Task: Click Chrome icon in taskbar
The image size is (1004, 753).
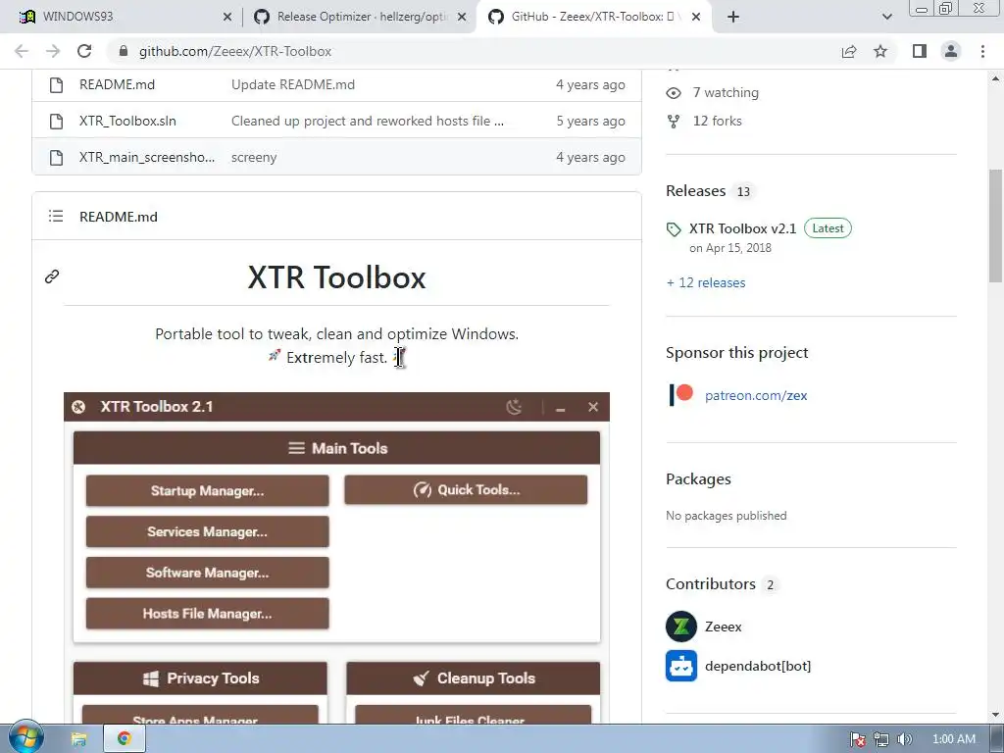Action: (125, 739)
